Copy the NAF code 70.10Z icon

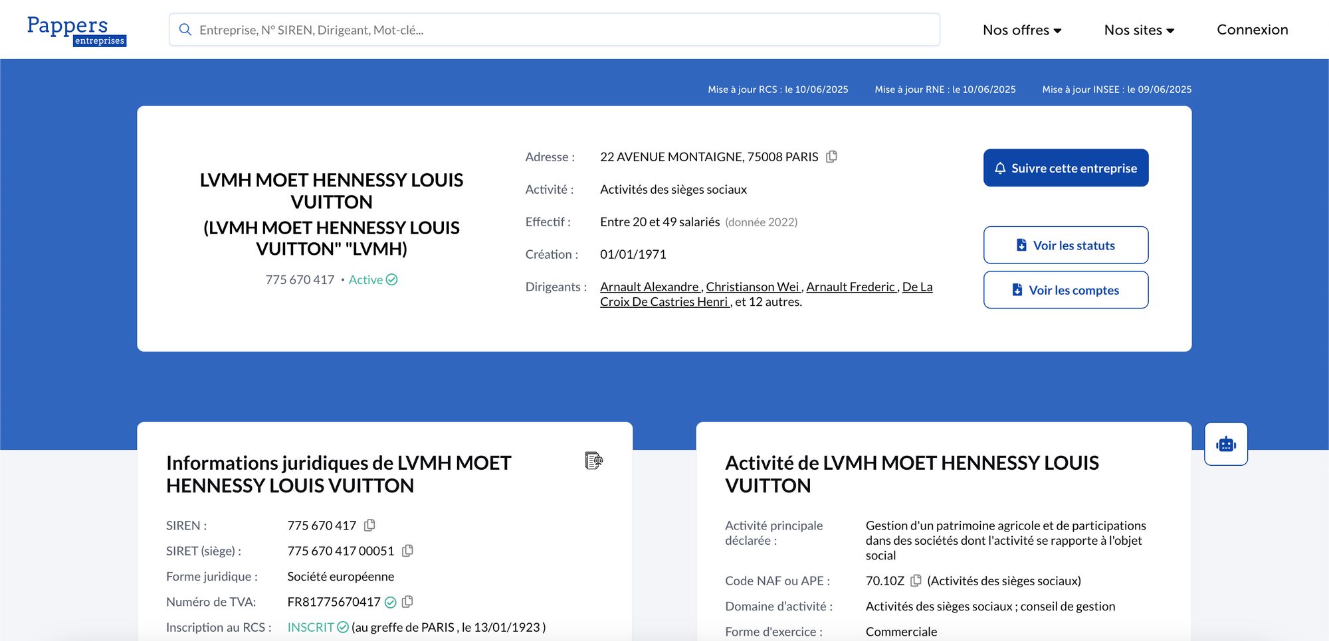(x=916, y=581)
